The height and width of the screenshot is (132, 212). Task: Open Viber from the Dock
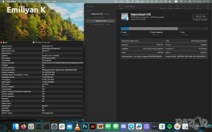click(x=146, y=126)
